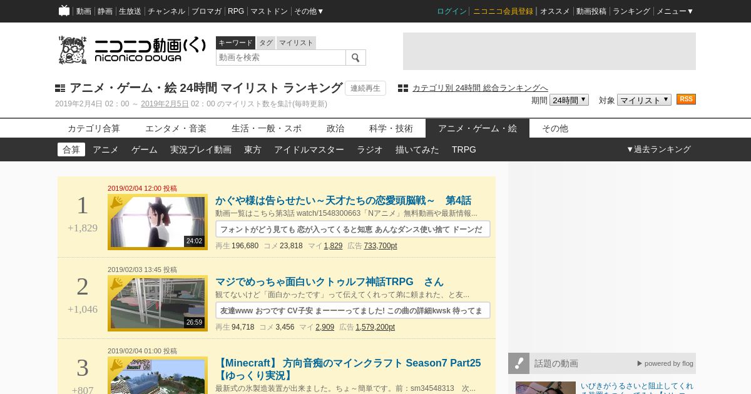Select 実況プレイ動画 sub-category

coord(201,149)
